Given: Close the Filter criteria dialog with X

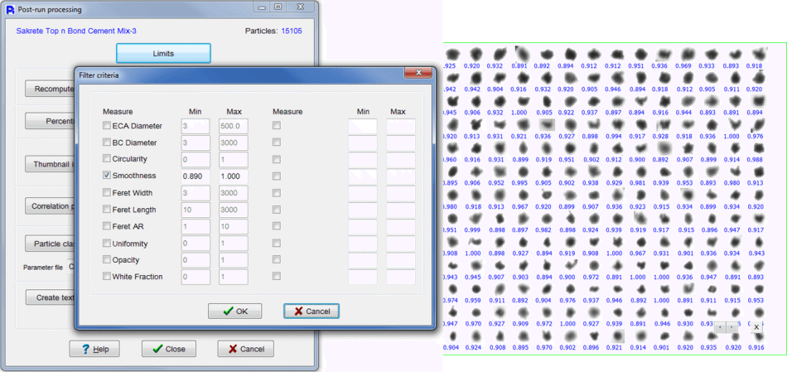Looking at the screenshot, I should 418,73.
